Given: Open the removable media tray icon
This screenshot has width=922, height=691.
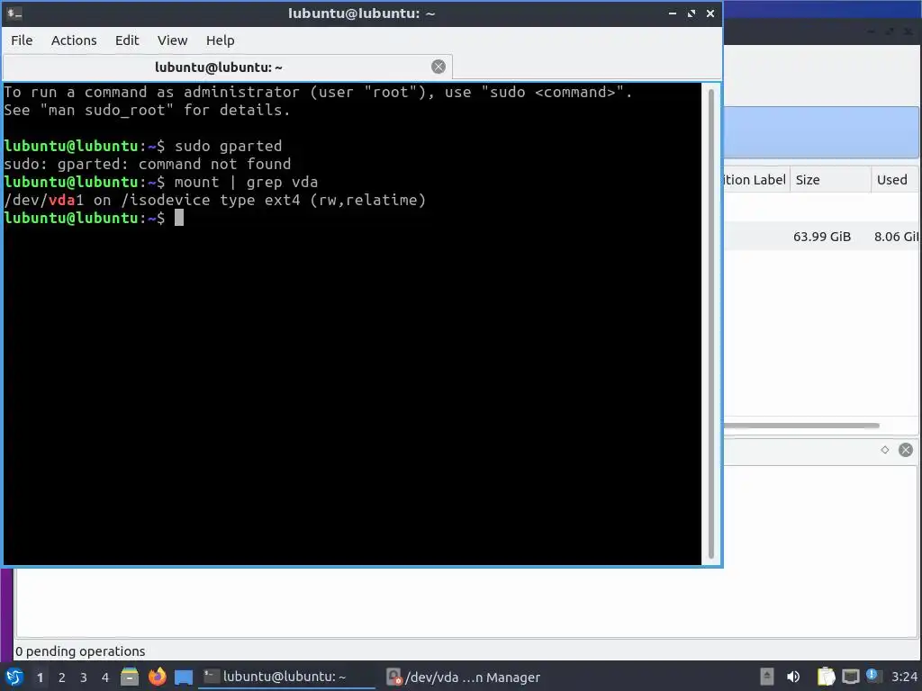Looking at the screenshot, I should (x=766, y=677).
